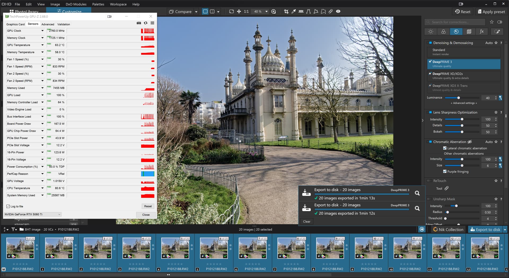Open the Light corrections sun icon tab
509x278 pixels.
point(431,32)
